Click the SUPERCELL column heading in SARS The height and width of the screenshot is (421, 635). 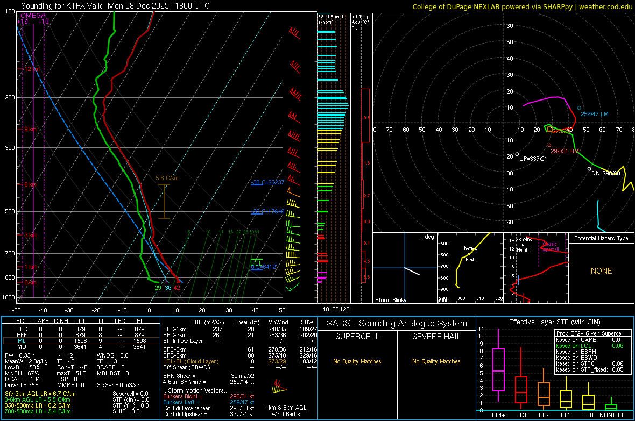coord(357,337)
